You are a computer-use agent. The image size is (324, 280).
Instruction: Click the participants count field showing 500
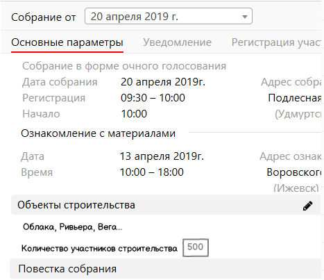[x=196, y=247]
